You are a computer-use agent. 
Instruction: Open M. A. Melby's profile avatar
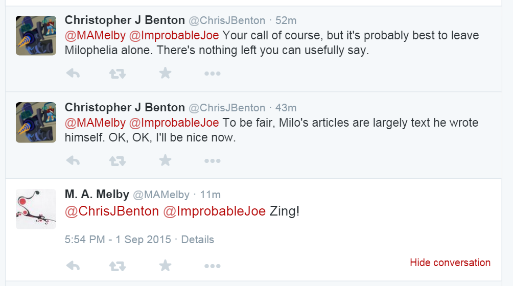pos(36,209)
